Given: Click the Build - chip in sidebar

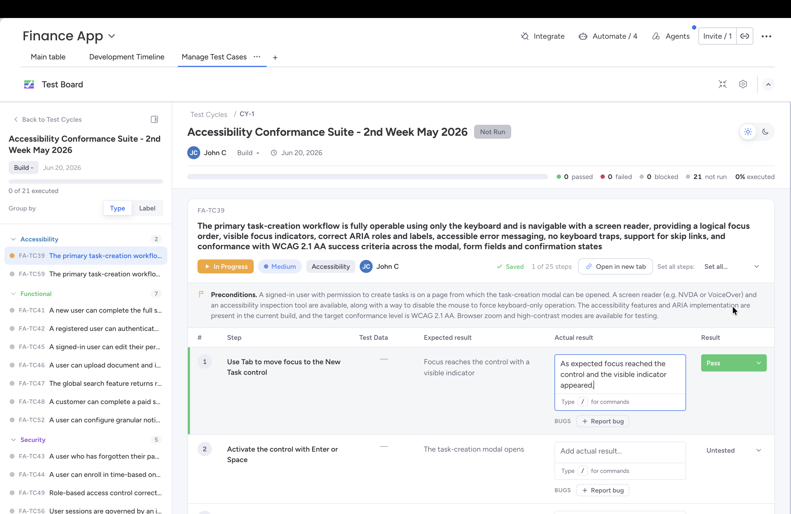Looking at the screenshot, I should tap(24, 168).
